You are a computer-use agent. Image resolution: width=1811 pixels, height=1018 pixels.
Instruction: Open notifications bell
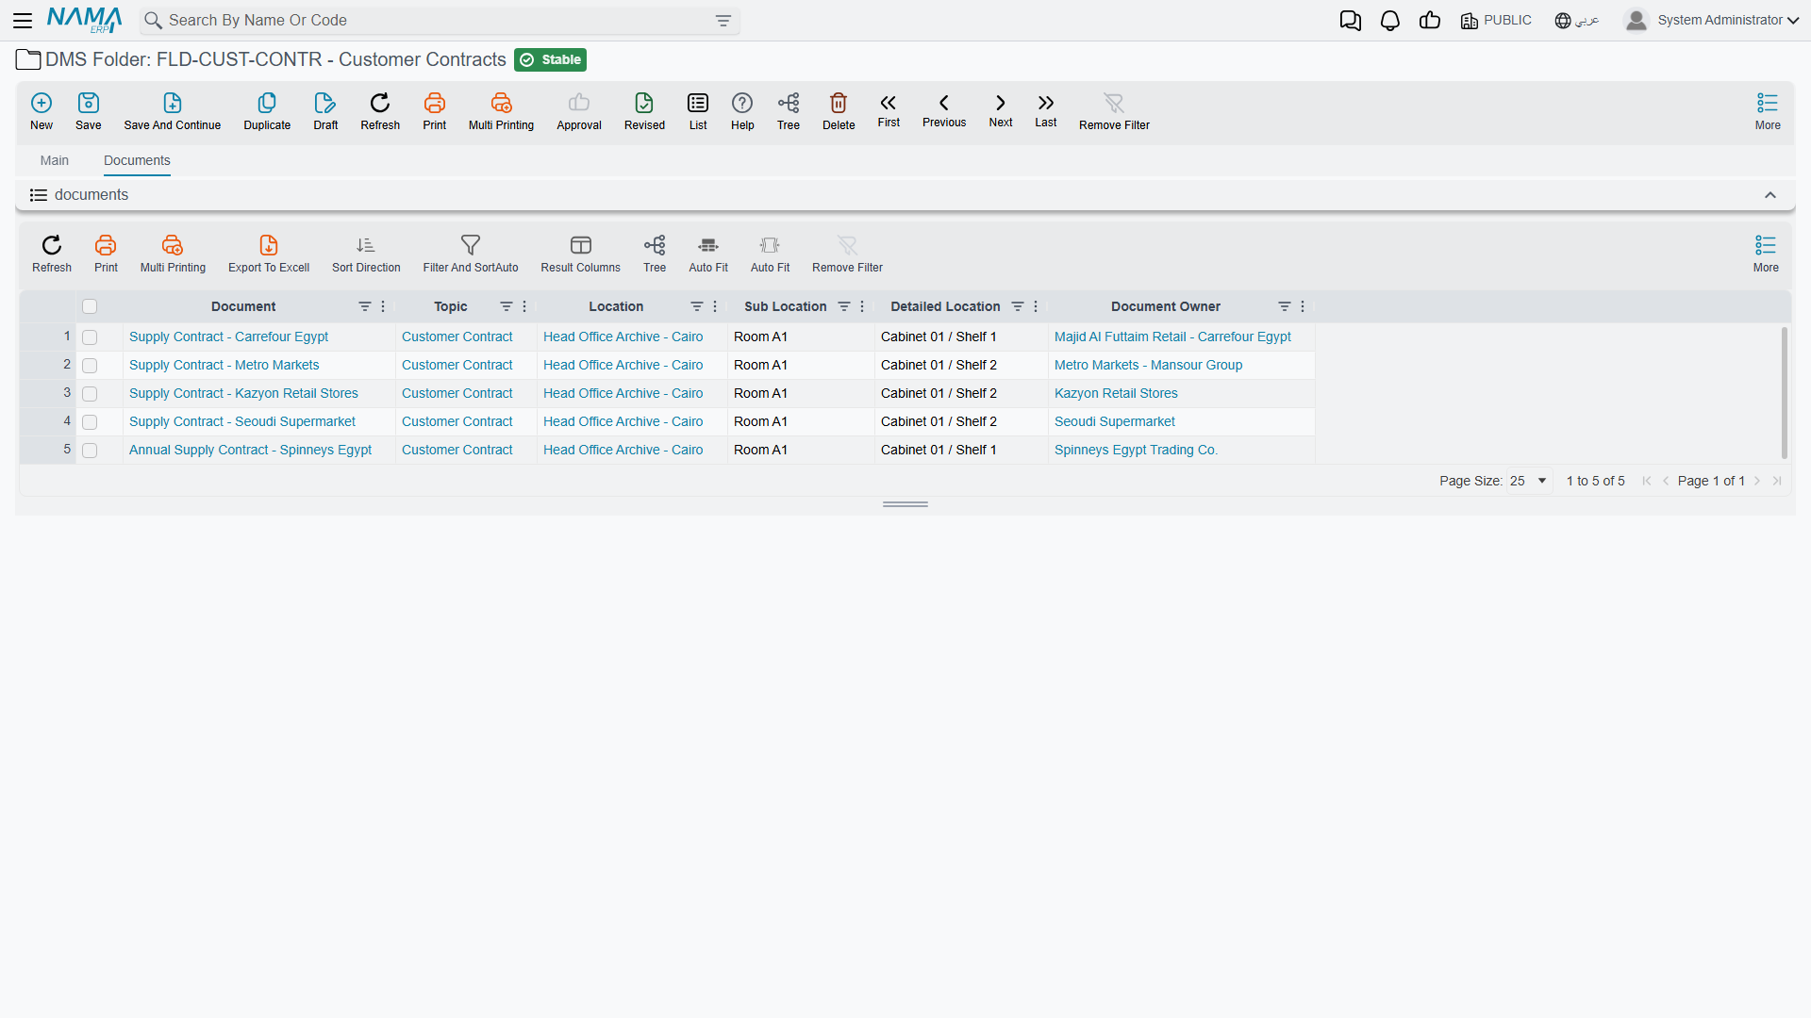(1390, 21)
